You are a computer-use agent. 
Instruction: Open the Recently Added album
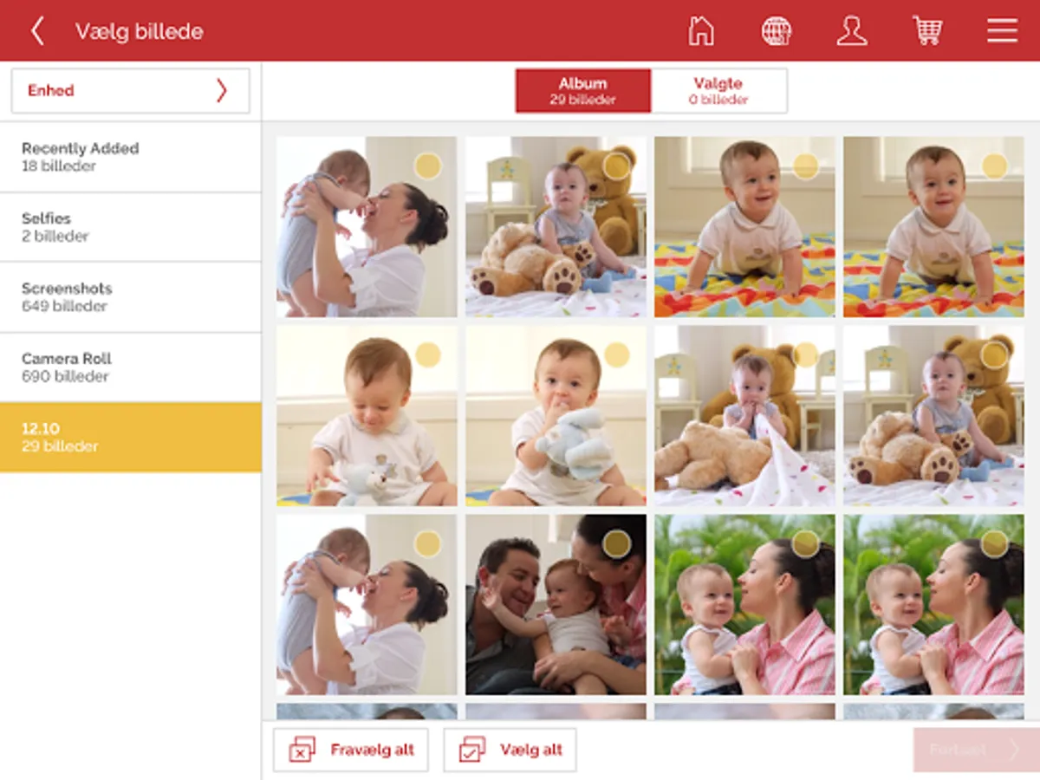130,157
